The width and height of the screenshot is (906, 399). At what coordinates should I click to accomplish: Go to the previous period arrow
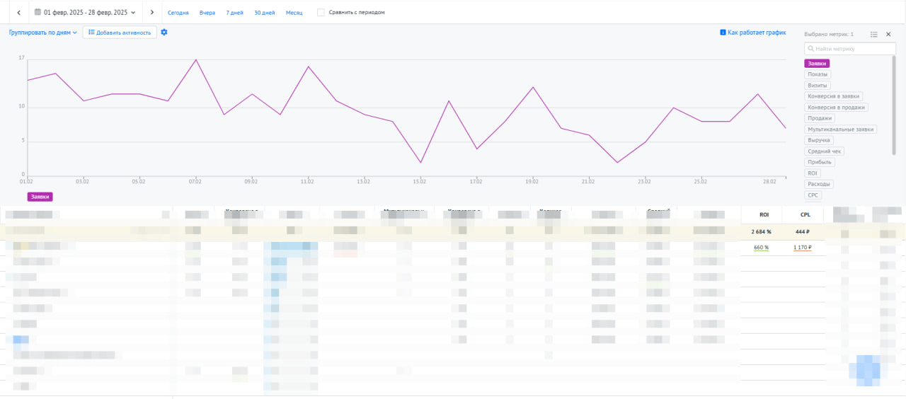point(18,13)
